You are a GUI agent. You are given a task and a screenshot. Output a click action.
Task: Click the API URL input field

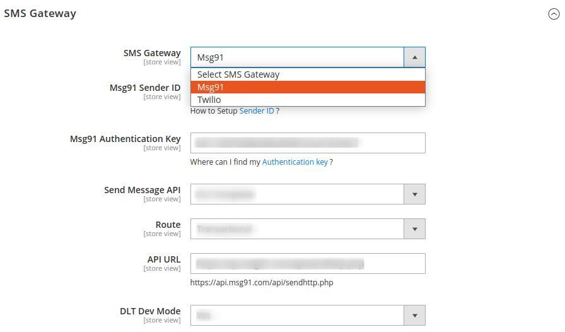pos(308,263)
